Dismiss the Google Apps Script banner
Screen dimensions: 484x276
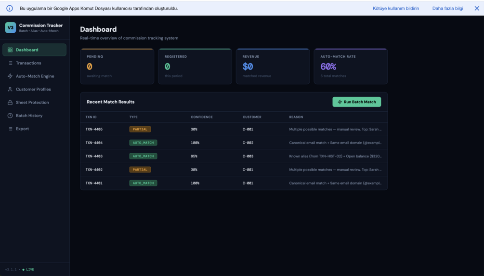(477, 8)
